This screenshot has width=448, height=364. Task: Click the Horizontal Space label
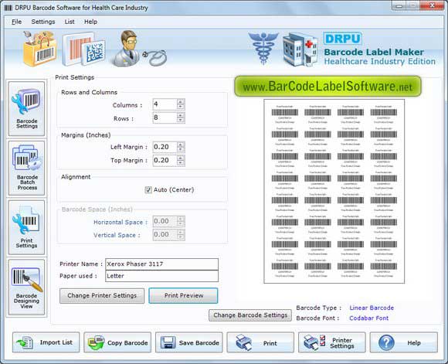120,222
